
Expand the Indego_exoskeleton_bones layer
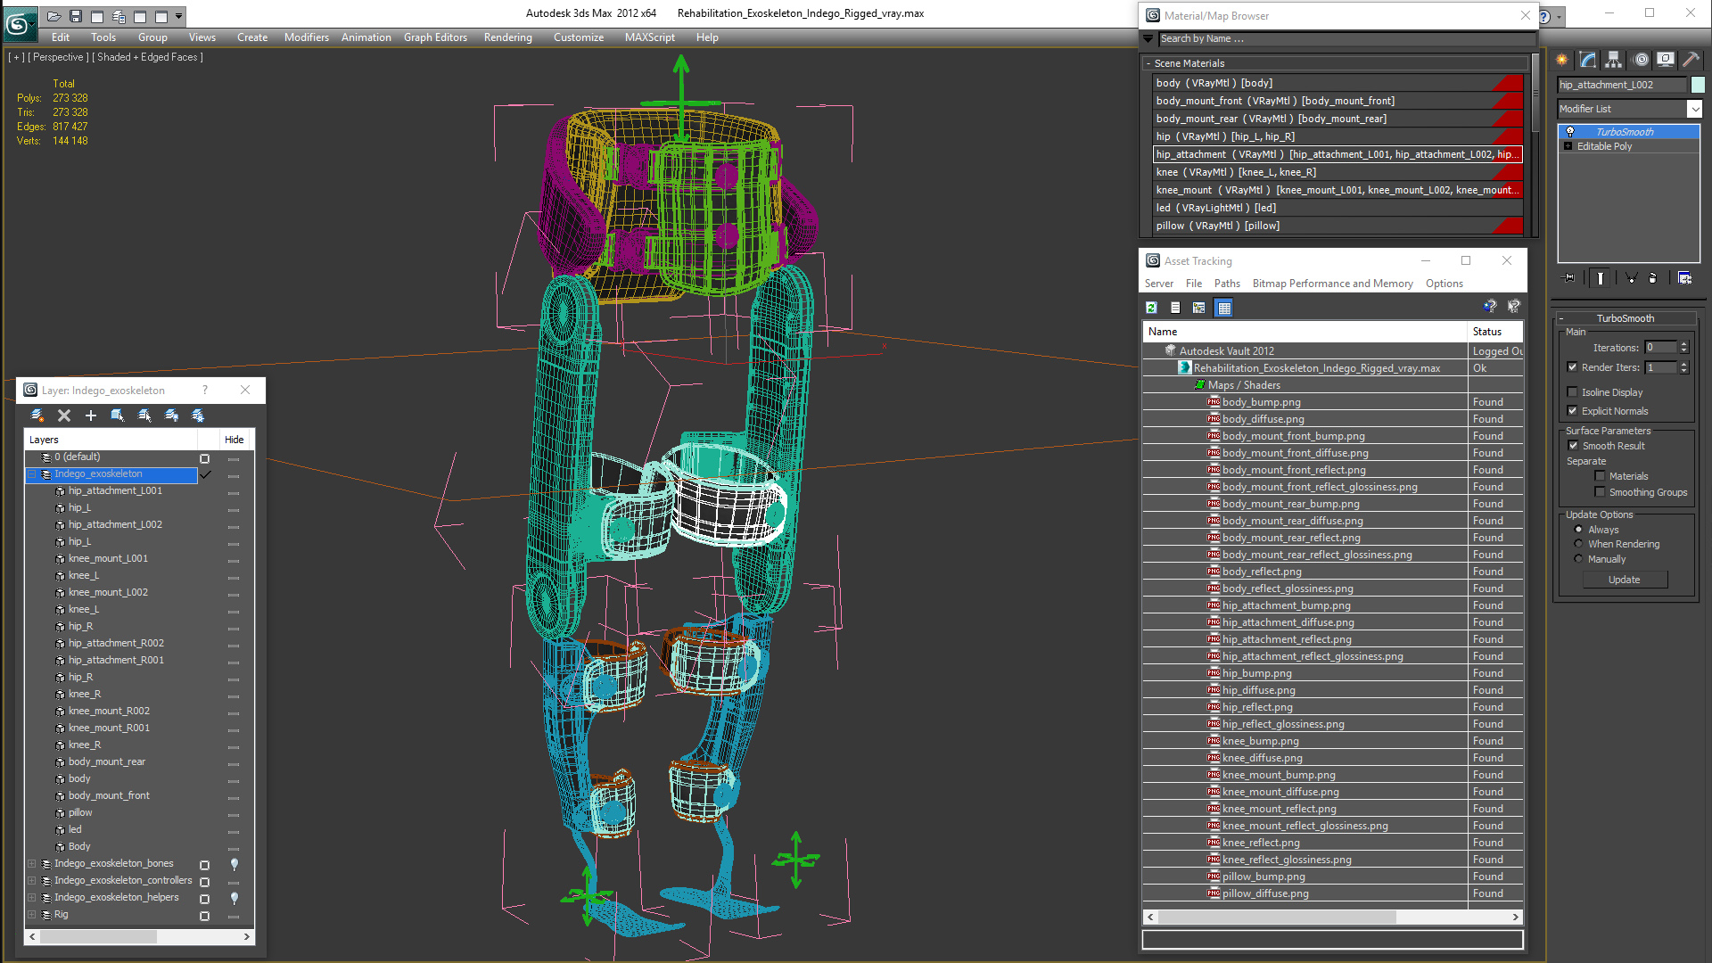[32, 864]
